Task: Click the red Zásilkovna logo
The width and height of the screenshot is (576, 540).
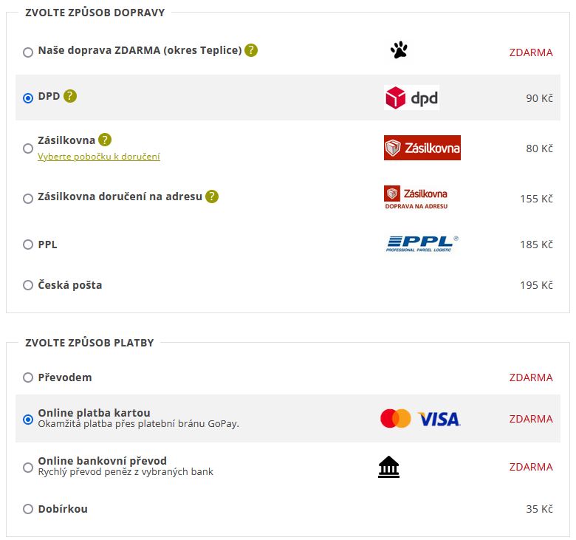Action: coord(422,148)
